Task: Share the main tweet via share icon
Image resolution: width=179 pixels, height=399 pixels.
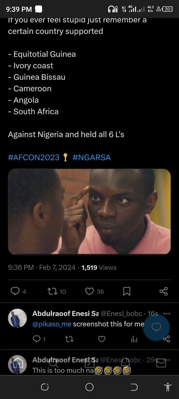Action: (x=163, y=291)
